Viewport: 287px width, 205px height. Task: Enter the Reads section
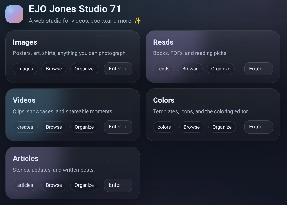pyautogui.click(x=258, y=69)
